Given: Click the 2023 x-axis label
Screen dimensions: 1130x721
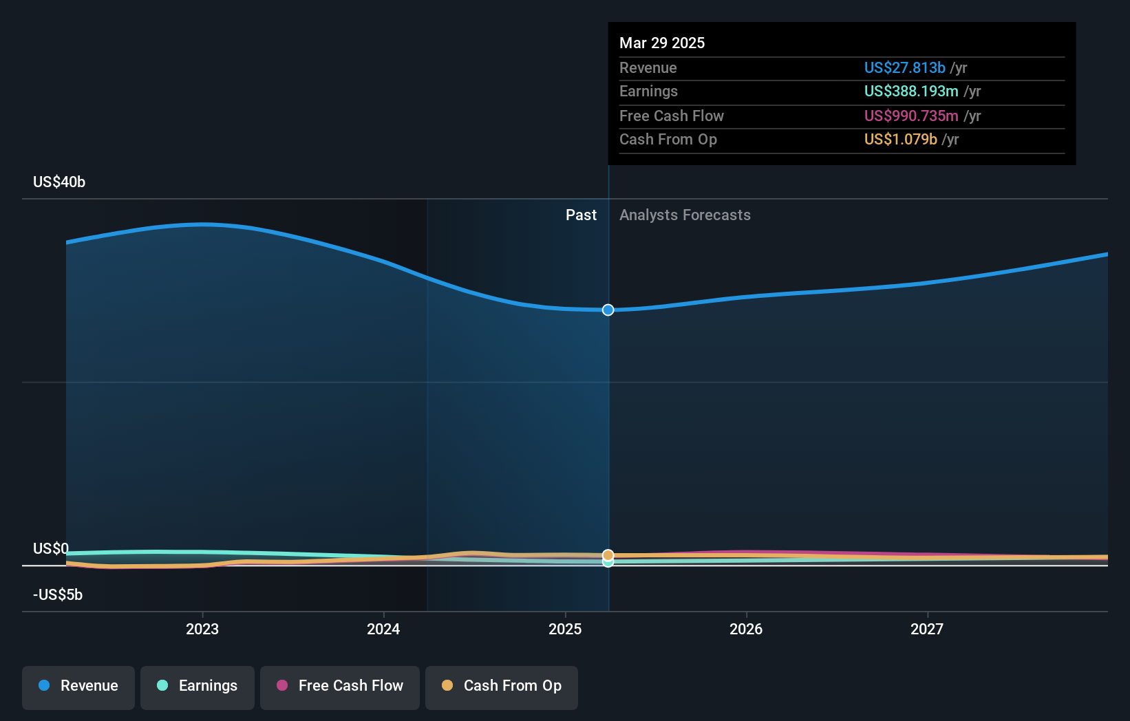Looking at the screenshot, I should [202, 629].
